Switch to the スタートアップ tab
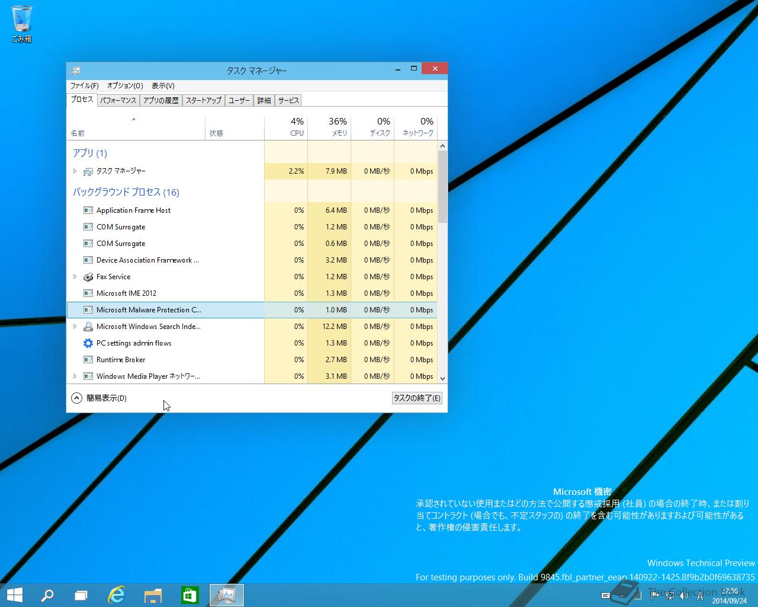758x607 pixels. click(x=204, y=101)
